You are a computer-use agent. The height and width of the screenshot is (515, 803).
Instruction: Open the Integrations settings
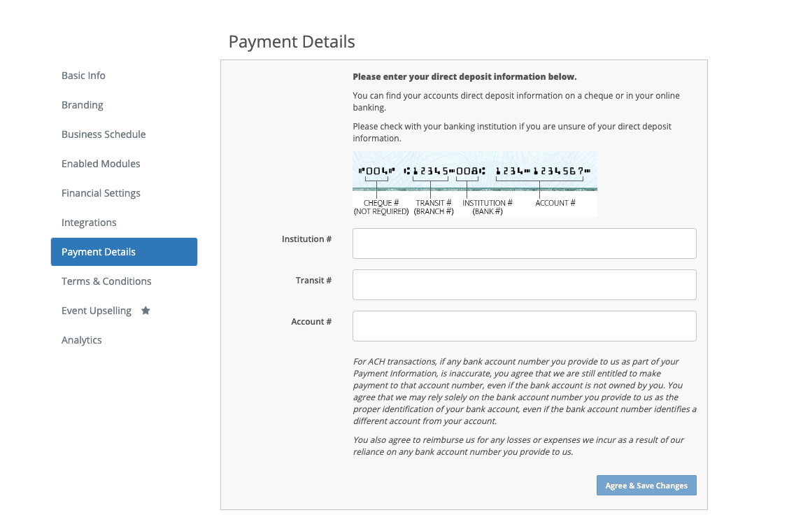[89, 223]
